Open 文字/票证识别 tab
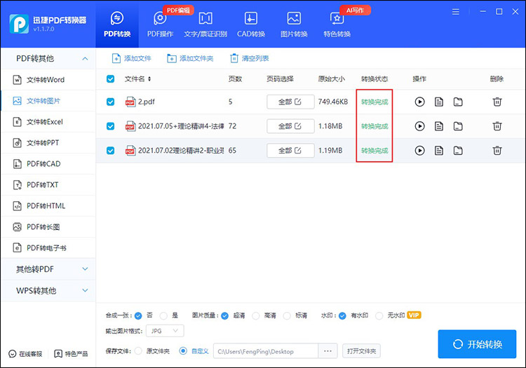Screen dimensions: 526x368 click(205, 24)
